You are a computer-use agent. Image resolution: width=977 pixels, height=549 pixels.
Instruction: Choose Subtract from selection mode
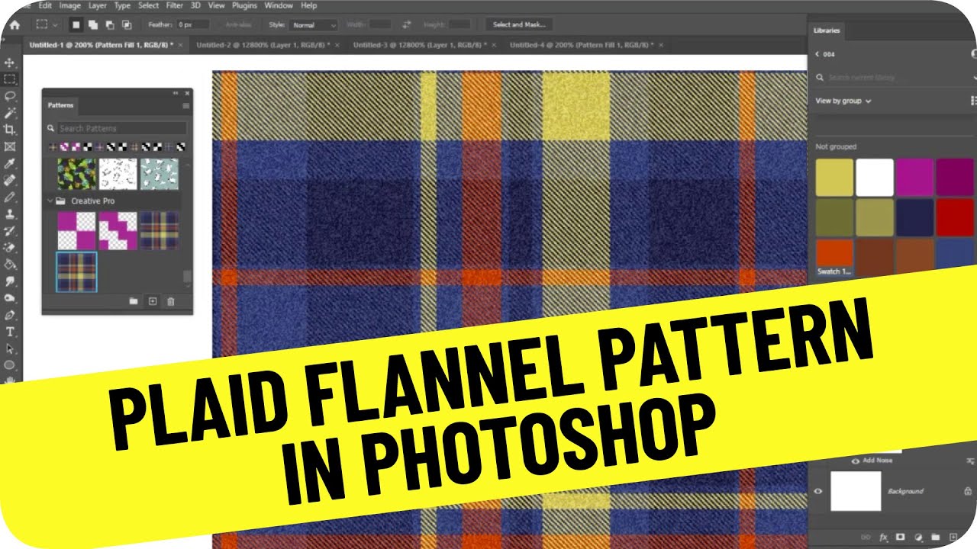109,24
